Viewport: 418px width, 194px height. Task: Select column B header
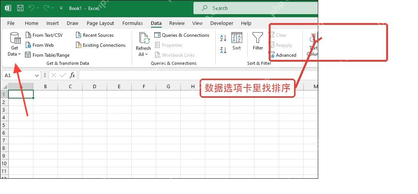pyautogui.click(x=46, y=87)
